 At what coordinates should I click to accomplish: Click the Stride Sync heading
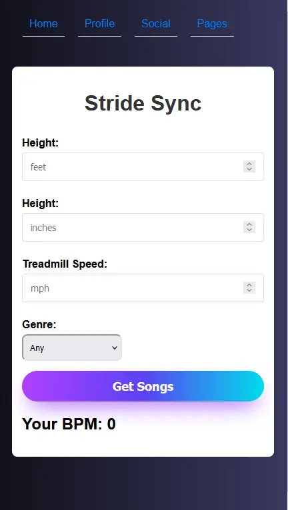[143, 103]
